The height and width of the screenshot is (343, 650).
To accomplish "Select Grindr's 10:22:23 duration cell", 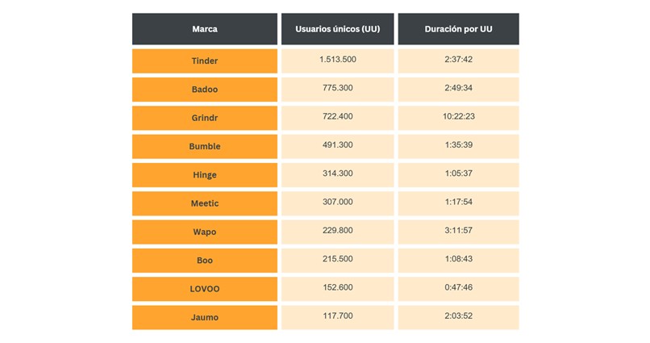I will point(458,116).
